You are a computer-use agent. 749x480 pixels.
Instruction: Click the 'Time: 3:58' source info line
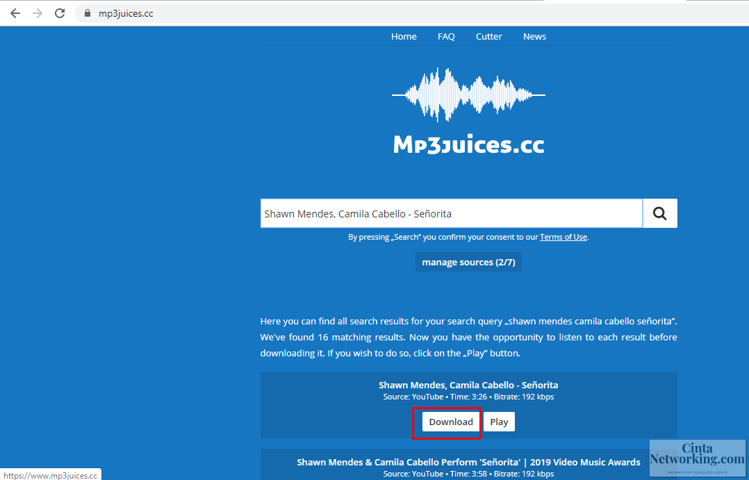468,474
